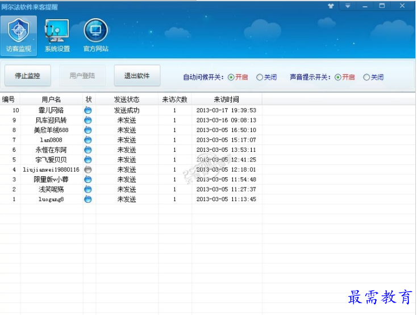The width and height of the screenshot is (417, 315).
Task: Select user liujianwei19880116
Action: (x=51, y=170)
